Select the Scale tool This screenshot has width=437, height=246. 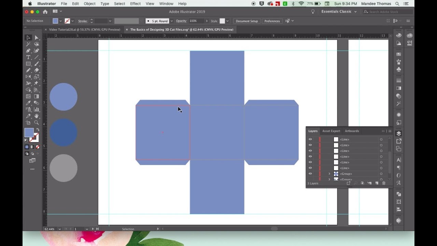point(36,77)
